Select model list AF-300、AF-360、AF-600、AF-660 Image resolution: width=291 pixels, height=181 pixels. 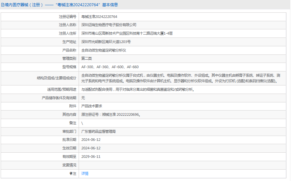pyautogui.click(x=110, y=67)
